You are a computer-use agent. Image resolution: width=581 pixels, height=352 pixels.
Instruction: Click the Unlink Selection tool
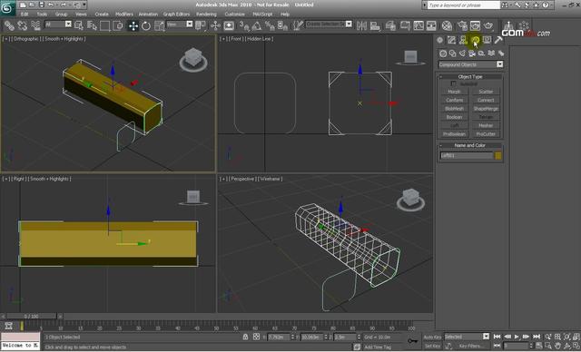click(22, 25)
